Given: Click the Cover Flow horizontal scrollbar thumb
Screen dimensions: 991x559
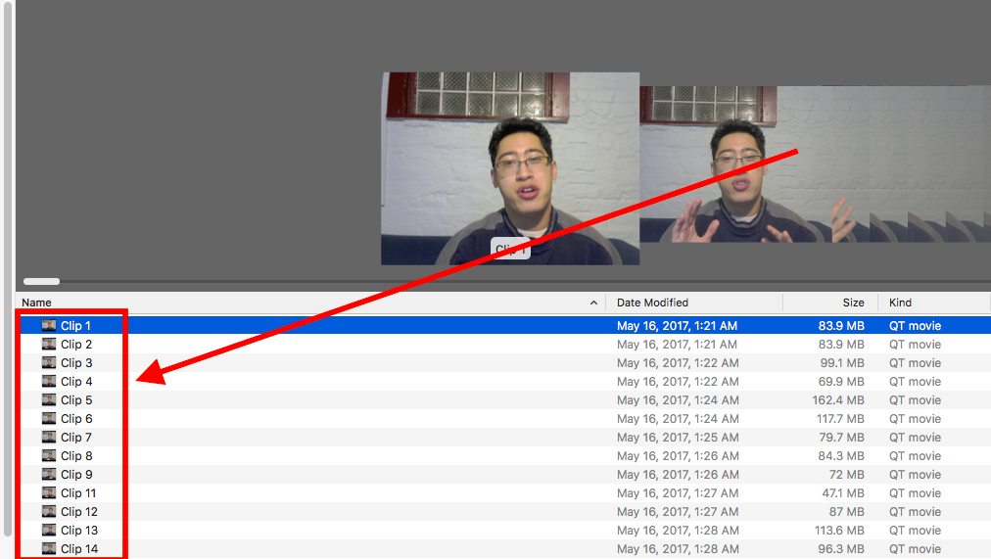Looking at the screenshot, I should (42, 281).
